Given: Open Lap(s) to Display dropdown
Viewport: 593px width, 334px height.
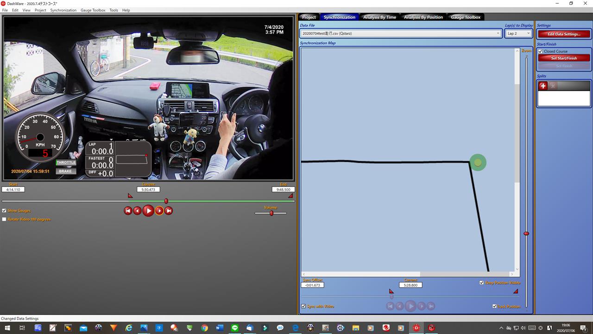Looking at the screenshot, I should (x=518, y=33).
